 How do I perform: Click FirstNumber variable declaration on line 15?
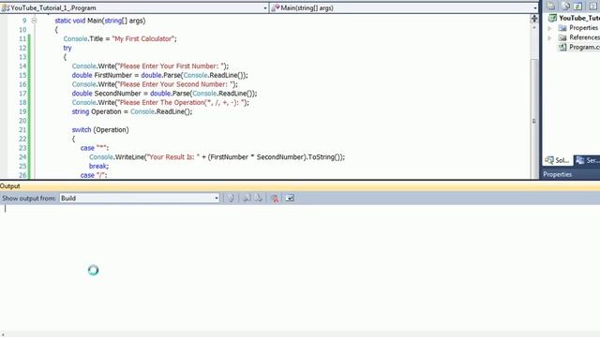click(x=112, y=75)
